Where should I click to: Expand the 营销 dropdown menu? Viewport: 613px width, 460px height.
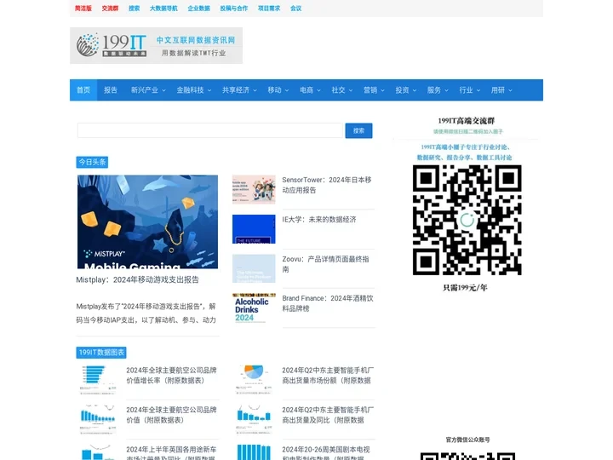(374, 90)
